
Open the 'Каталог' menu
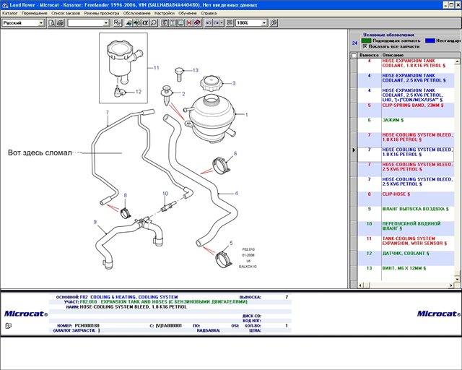[10, 13]
